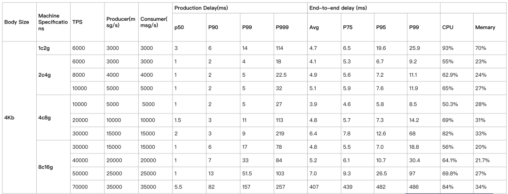The image size is (508, 194).
Task: Click the Body Size column header
Action: [19, 22]
